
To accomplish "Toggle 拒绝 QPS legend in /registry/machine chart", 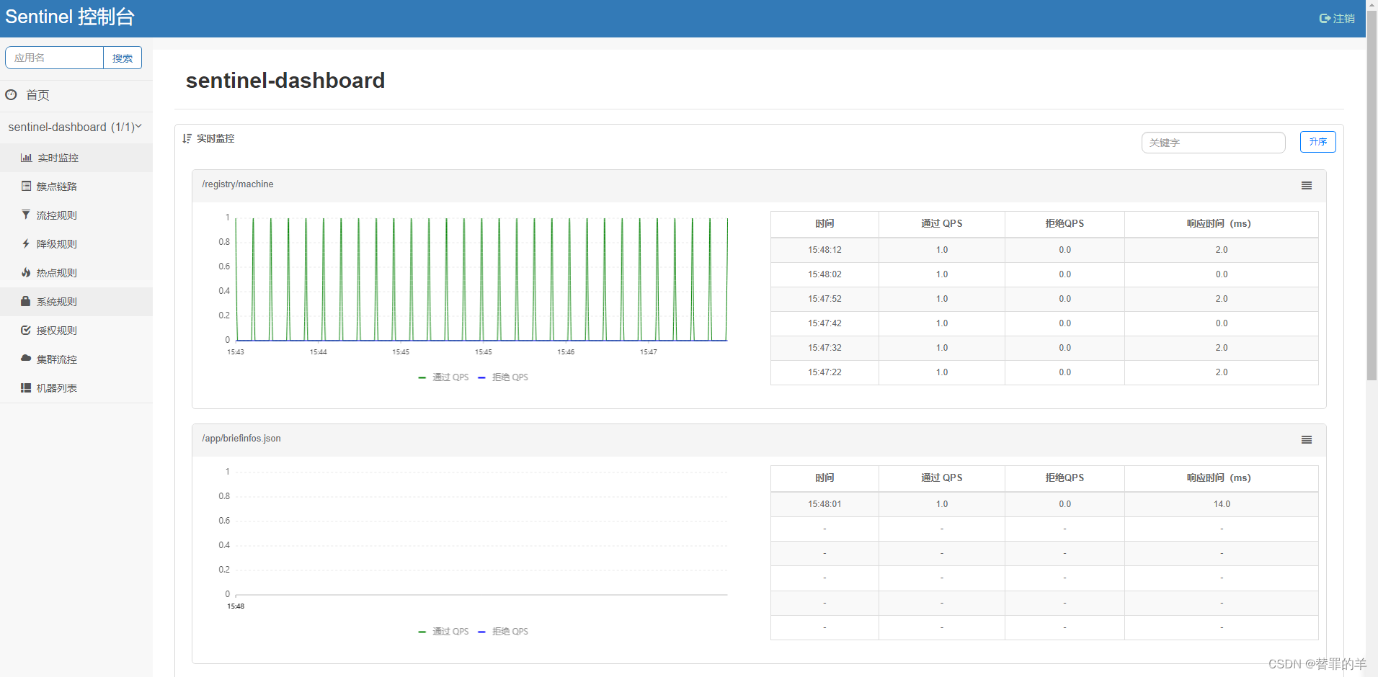I will click(503, 377).
